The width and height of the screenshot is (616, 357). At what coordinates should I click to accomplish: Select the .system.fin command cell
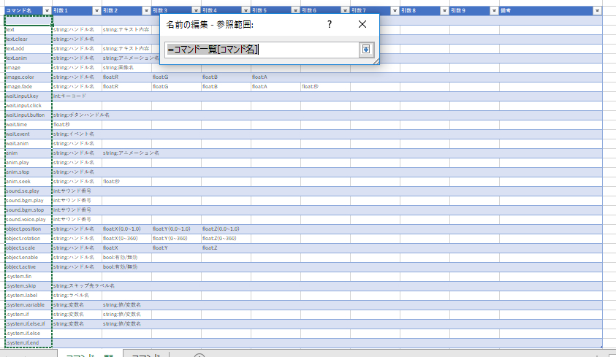pos(28,277)
